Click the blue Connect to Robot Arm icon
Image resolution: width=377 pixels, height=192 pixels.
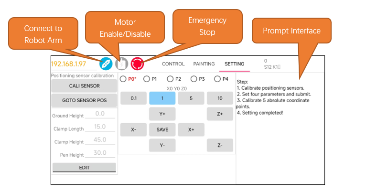click(106, 64)
